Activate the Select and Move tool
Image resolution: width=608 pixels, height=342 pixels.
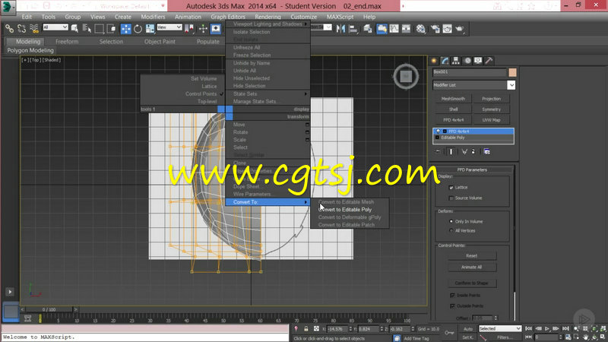click(x=125, y=28)
